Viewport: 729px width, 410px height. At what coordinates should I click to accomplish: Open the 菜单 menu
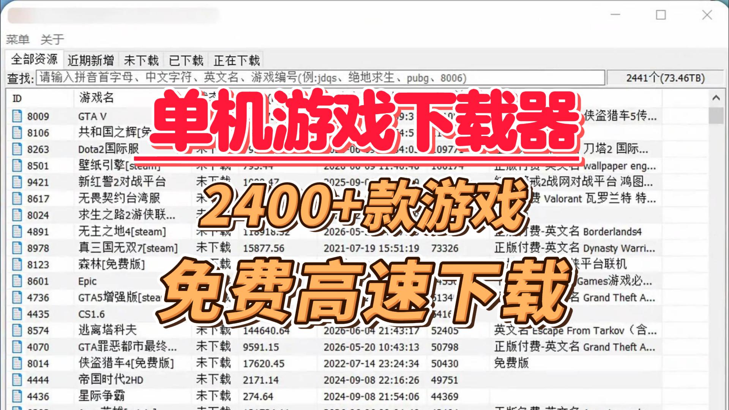17,39
